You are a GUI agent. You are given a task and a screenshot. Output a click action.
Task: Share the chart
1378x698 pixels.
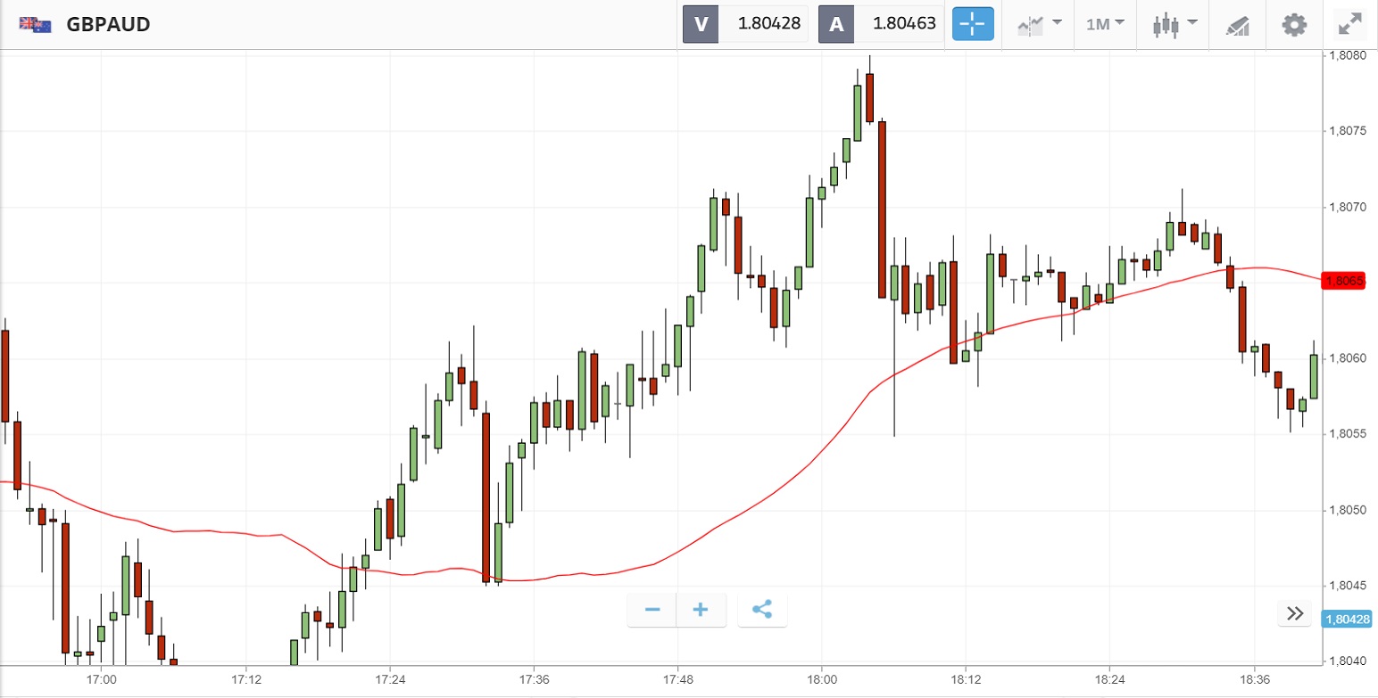pos(762,610)
